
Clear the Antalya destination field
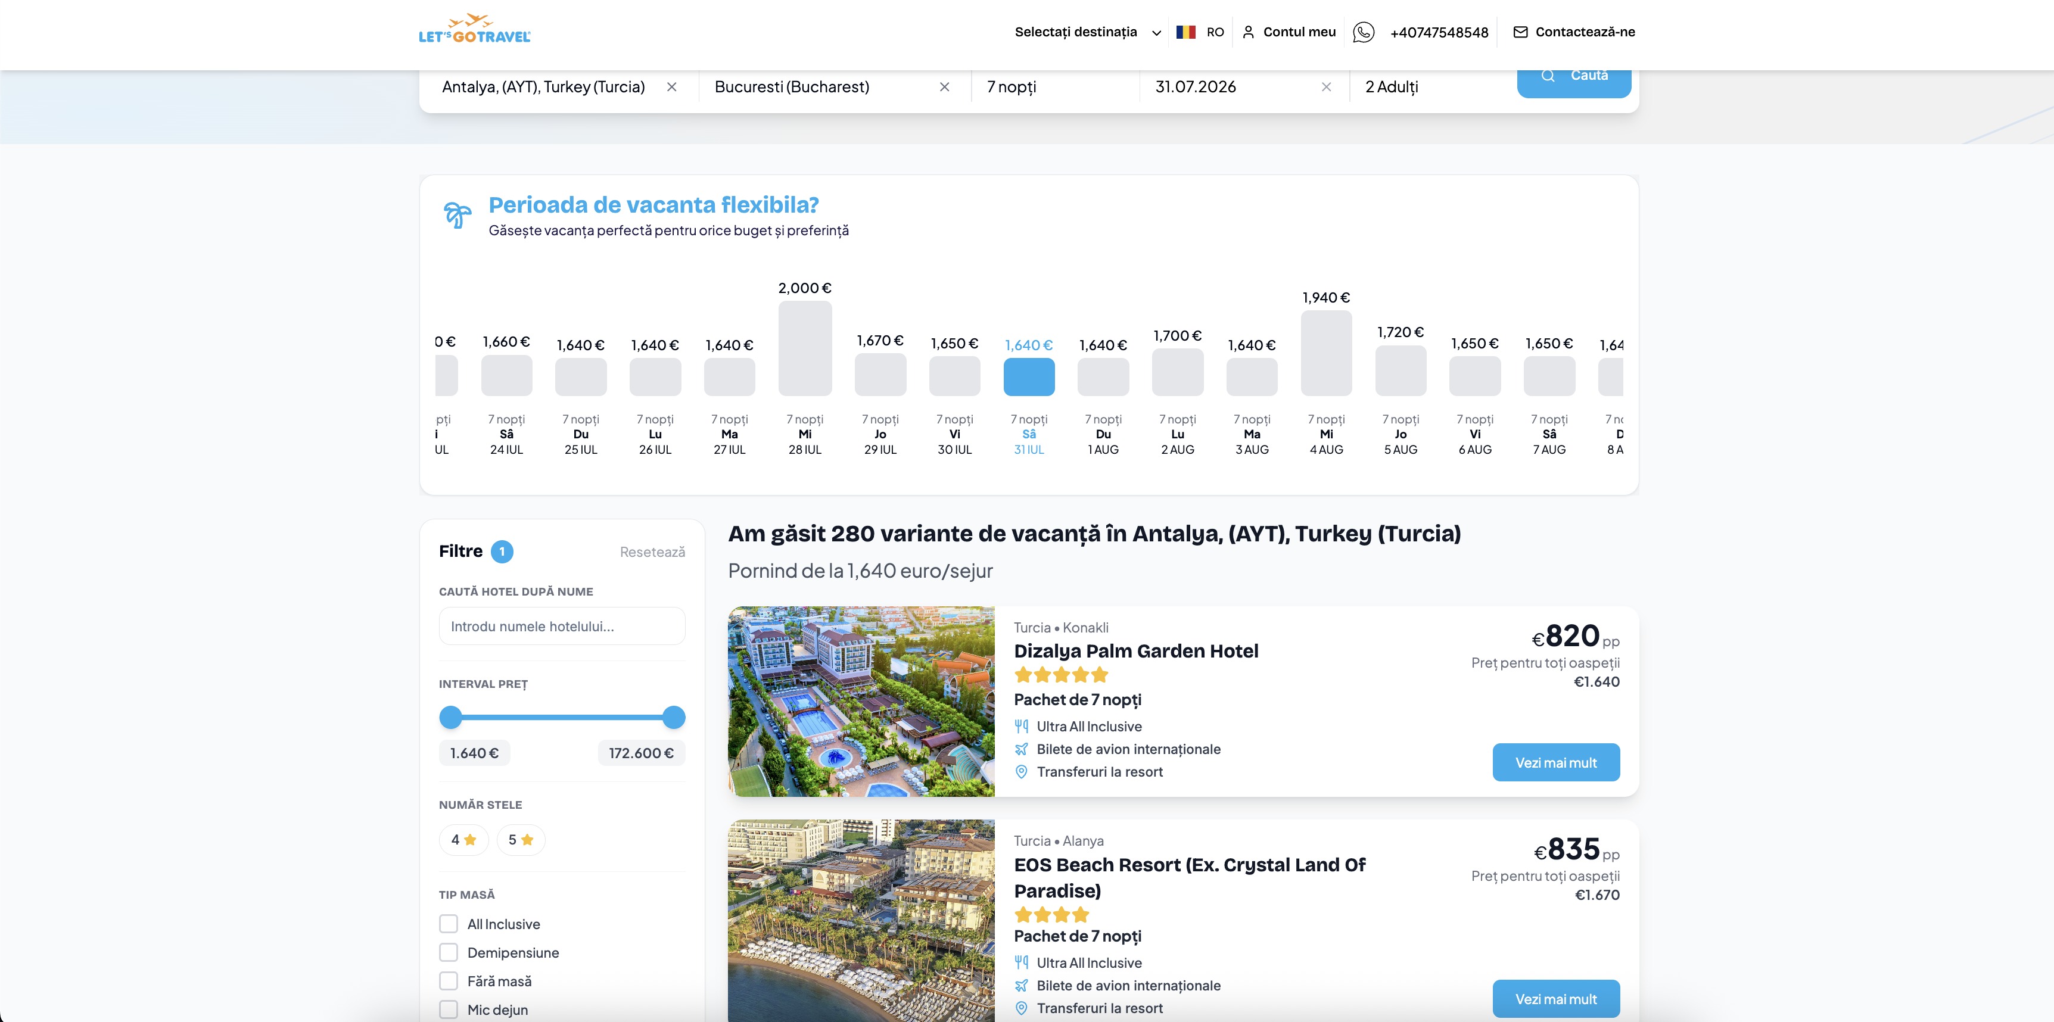[671, 87]
